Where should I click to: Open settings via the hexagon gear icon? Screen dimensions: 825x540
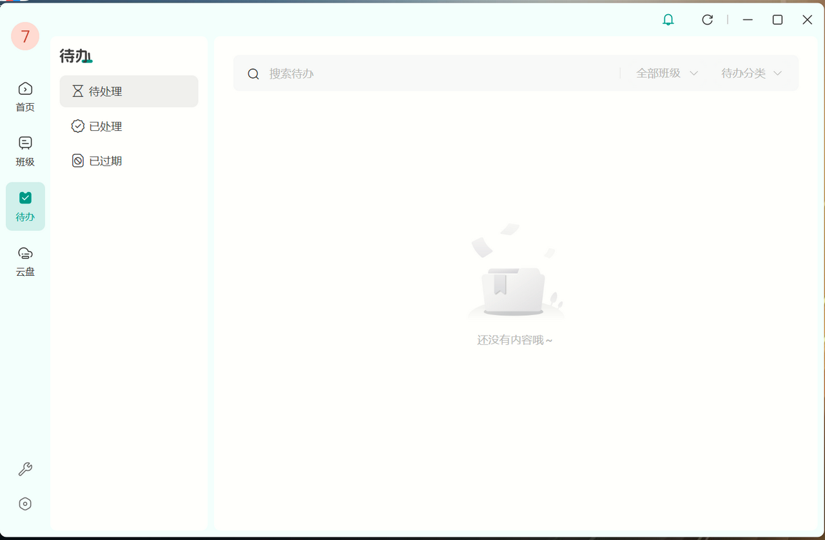click(x=25, y=504)
